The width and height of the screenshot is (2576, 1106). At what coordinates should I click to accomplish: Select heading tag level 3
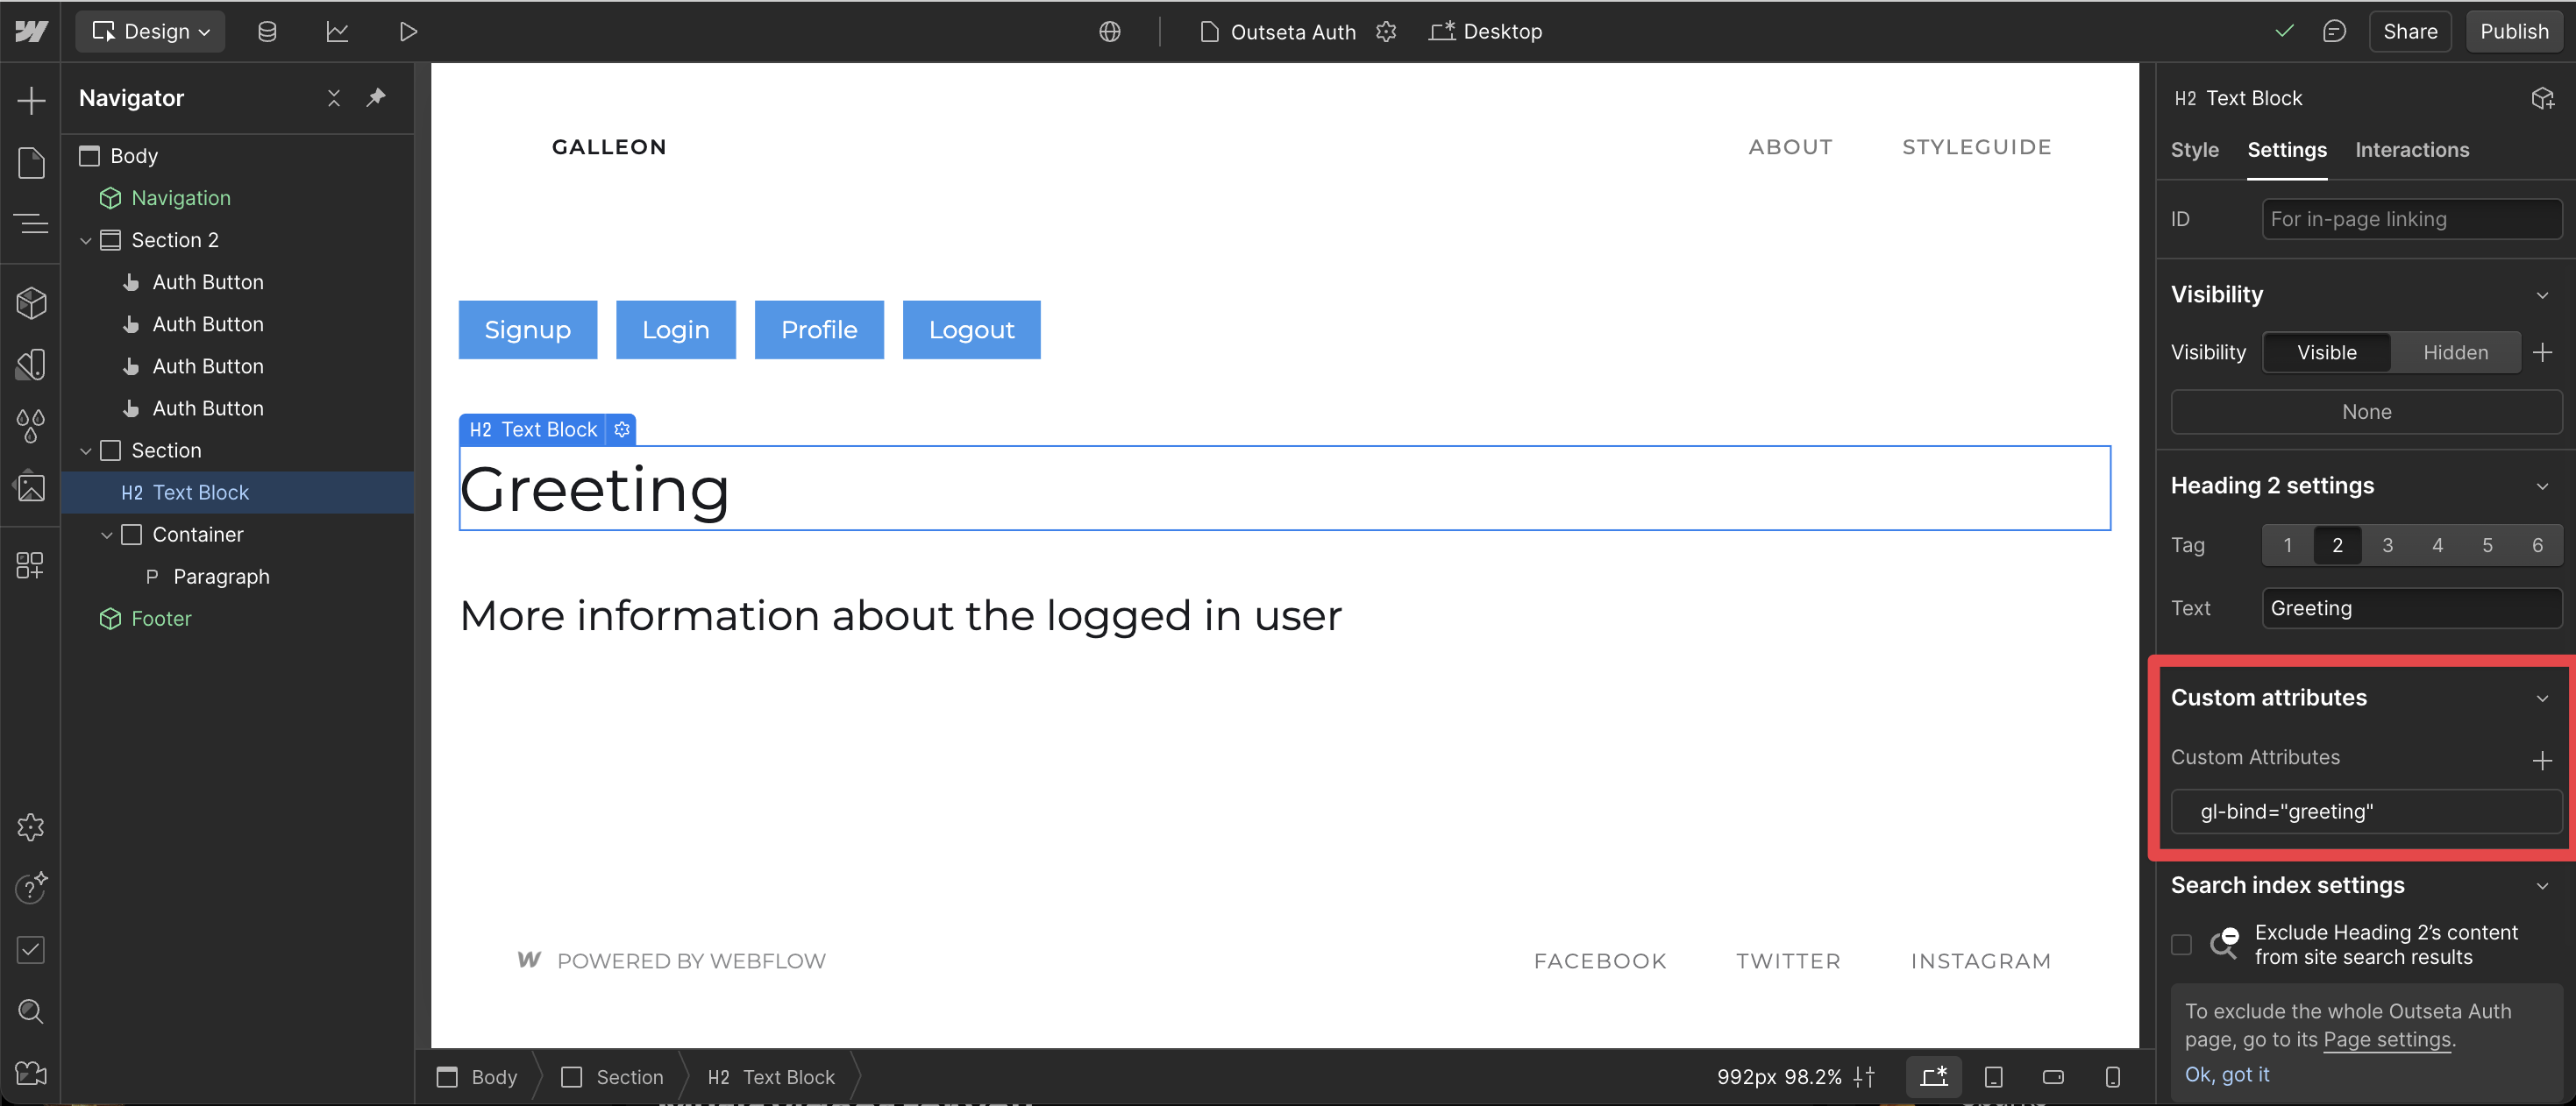pos(2387,545)
